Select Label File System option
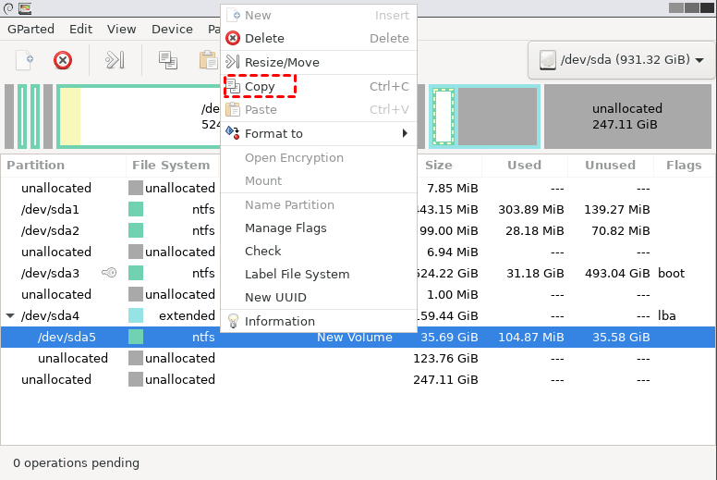Image resolution: width=717 pixels, height=480 pixels. [297, 274]
